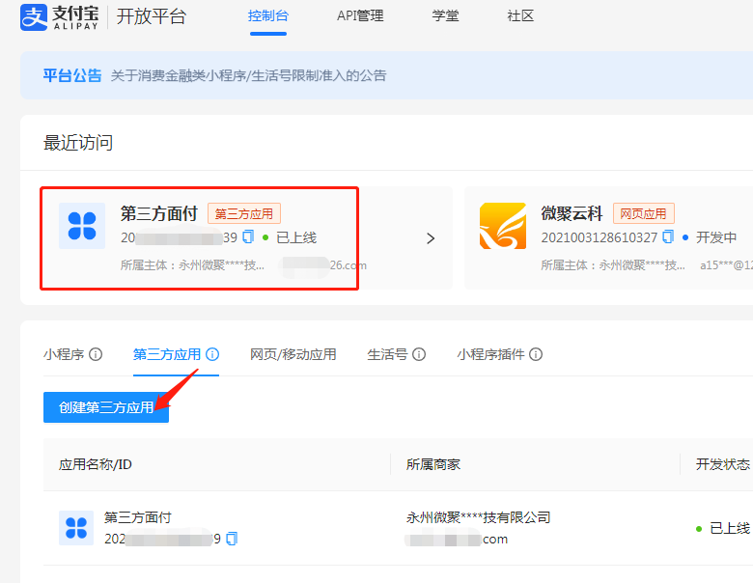753x583 pixels.
Task: Click the 已上线 status on 第三方面付 recent card
Action: (x=290, y=237)
